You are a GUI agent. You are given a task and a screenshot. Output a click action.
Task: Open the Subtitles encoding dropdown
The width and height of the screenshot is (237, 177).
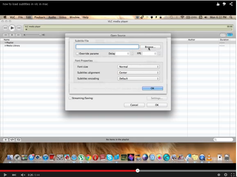tap(138, 79)
